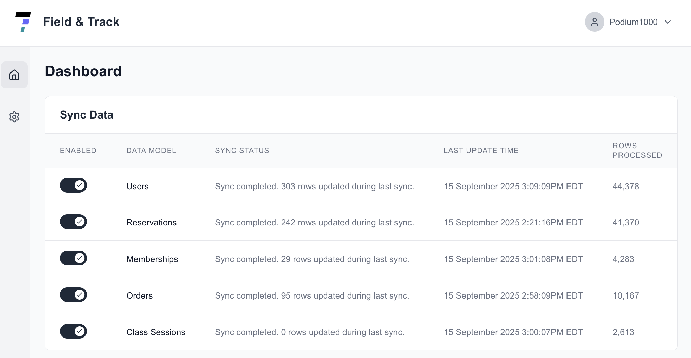Open the Home dashboard sidebar icon

point(14,75)
